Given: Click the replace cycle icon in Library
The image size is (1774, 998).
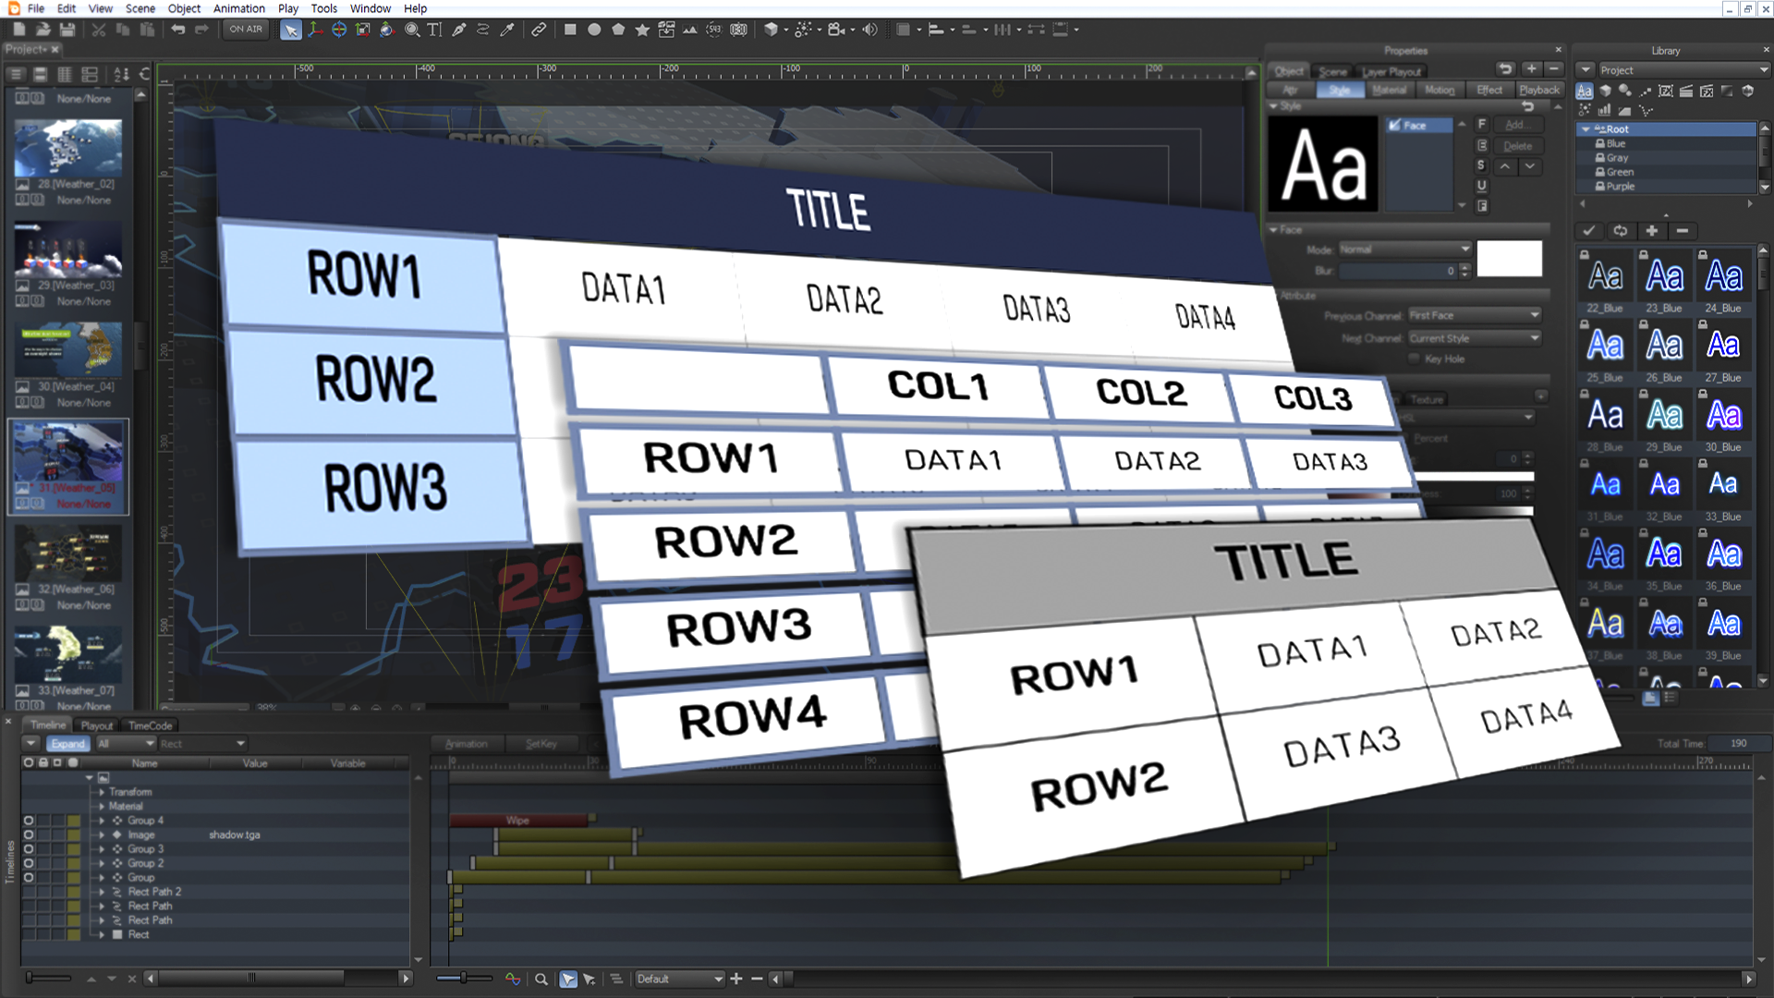Looking at the screenshot, I should 1620,231.
